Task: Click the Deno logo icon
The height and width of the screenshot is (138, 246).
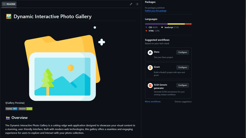Action: click(150, 53)
